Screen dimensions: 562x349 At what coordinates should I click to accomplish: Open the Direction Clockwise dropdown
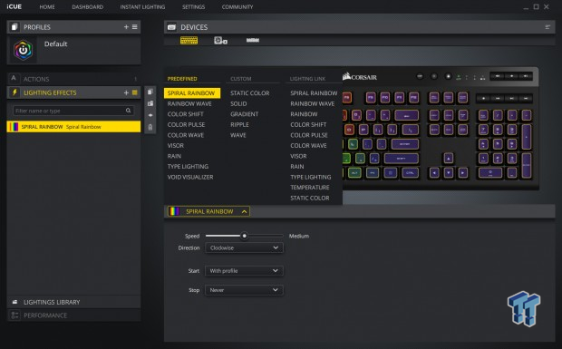tap(244, 247)
